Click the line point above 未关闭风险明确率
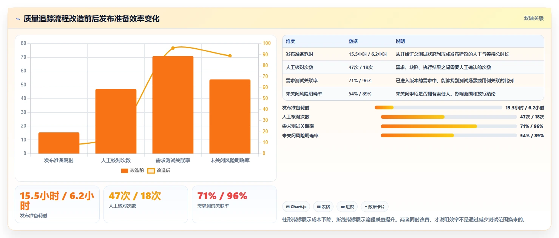This screenshot has width=559, height=238. point(230,56)
